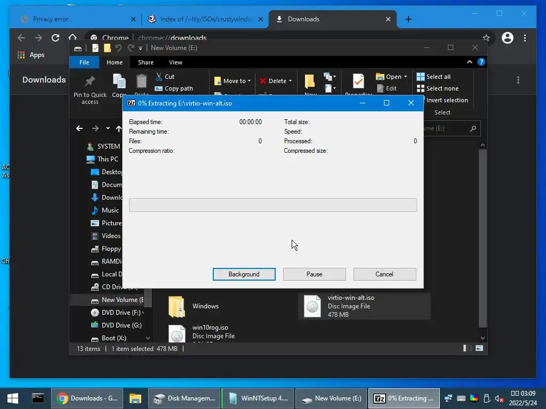Go back in Explorer navigation
The width and height of the screenshot is (546, 409).
(x=79, y=128)
